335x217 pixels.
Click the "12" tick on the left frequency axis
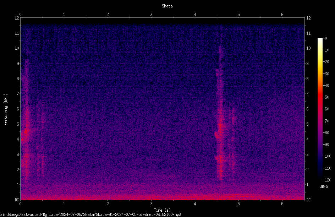coord(17,18)
